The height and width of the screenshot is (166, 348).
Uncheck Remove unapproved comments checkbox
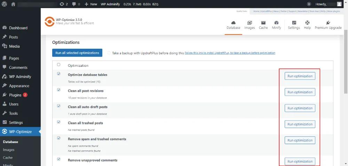[x=58, y=159]
